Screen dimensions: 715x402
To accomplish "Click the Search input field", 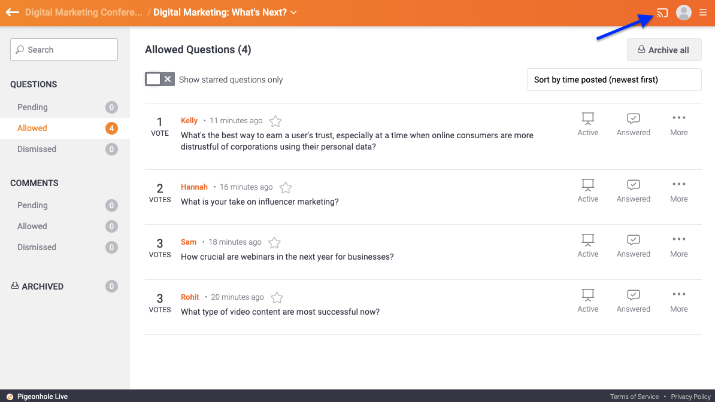I will coord(64,50).
